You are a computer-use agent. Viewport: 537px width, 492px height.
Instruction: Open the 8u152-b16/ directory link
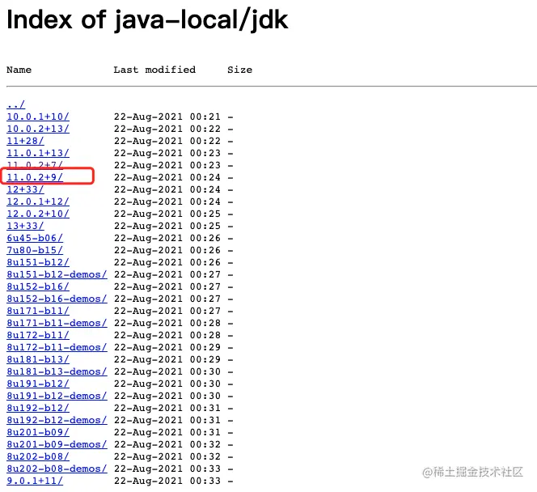tap(38, 286)
